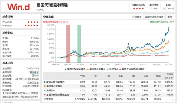Click the 2015-10 label on chart axis

tap(131, 65)
